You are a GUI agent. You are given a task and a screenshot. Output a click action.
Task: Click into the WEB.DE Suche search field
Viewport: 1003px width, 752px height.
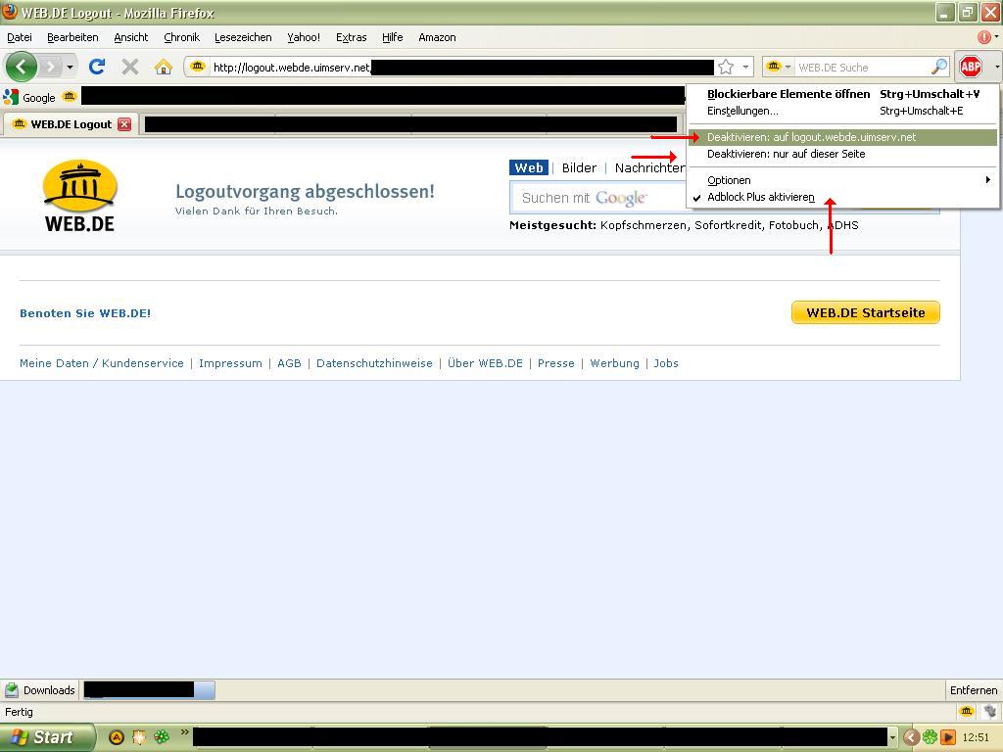click(x=862, y=68)
